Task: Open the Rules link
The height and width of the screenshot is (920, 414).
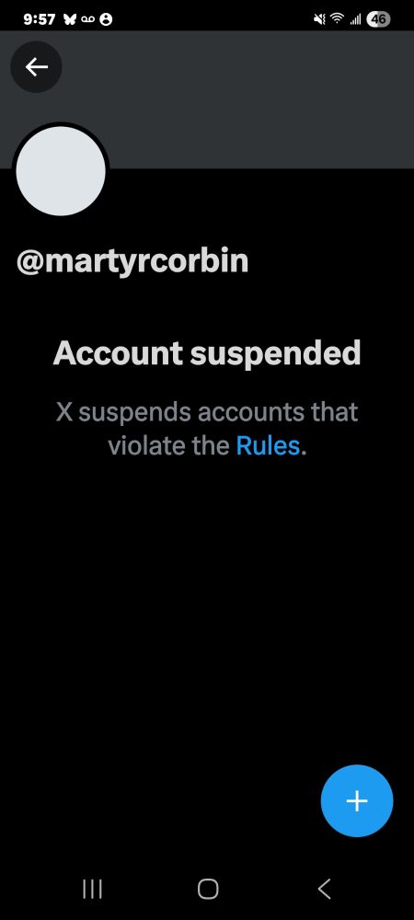Action: click(x=268, y=446)
